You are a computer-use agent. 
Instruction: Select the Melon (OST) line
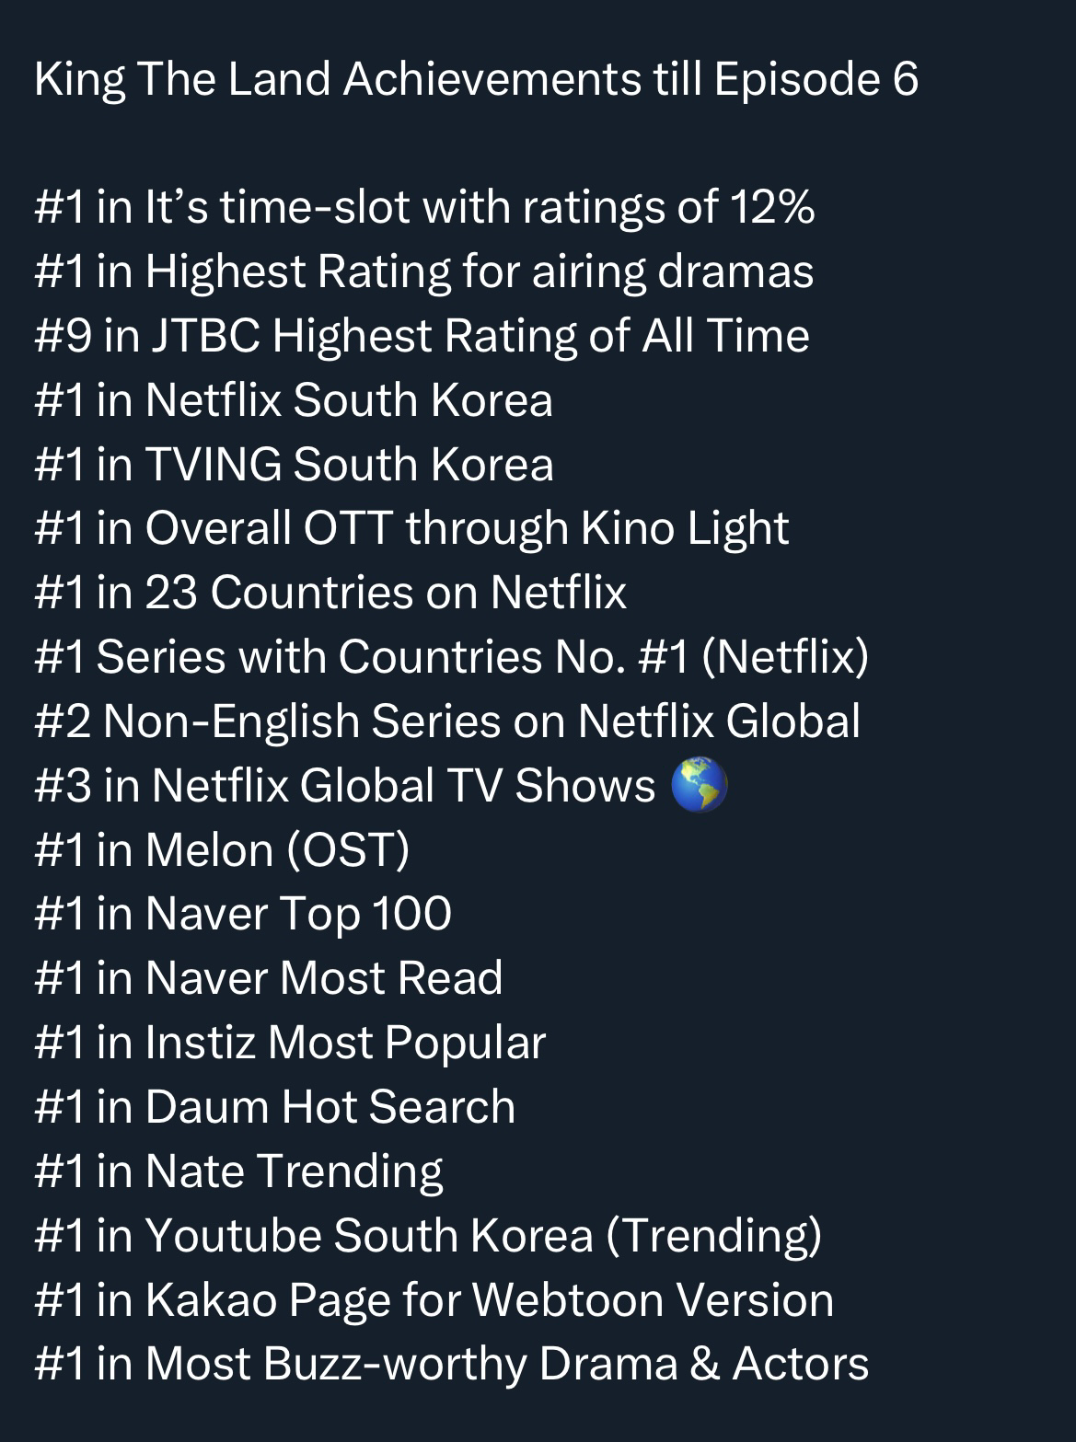(222, 849)
